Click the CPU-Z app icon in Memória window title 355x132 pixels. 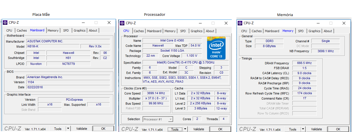tap(240, 23)
